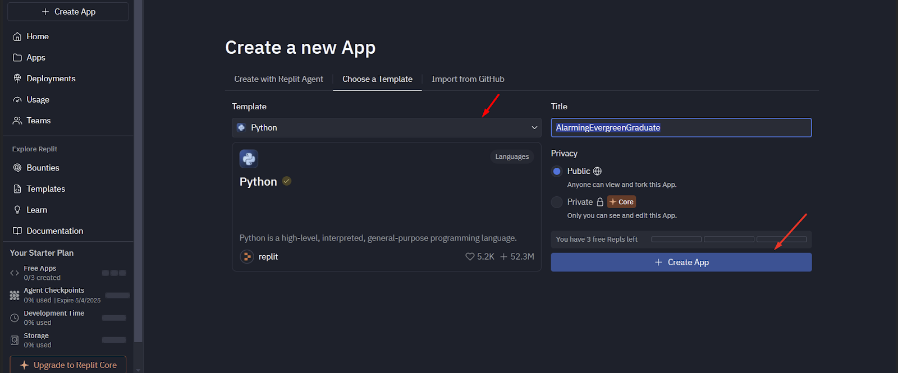Click the Core badge next to Private
This screenshot has height=373, width=898.
click(621, 202)
